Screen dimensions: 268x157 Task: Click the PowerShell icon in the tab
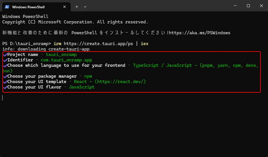[x=7, y=7]
